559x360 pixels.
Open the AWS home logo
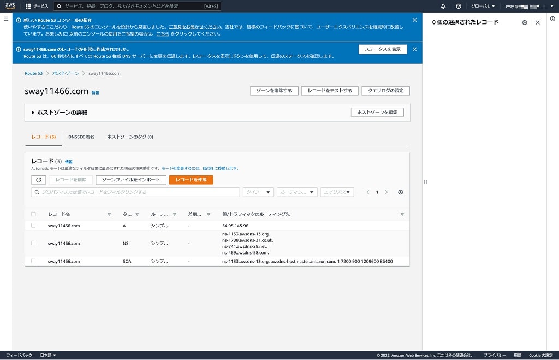point(10,5)
